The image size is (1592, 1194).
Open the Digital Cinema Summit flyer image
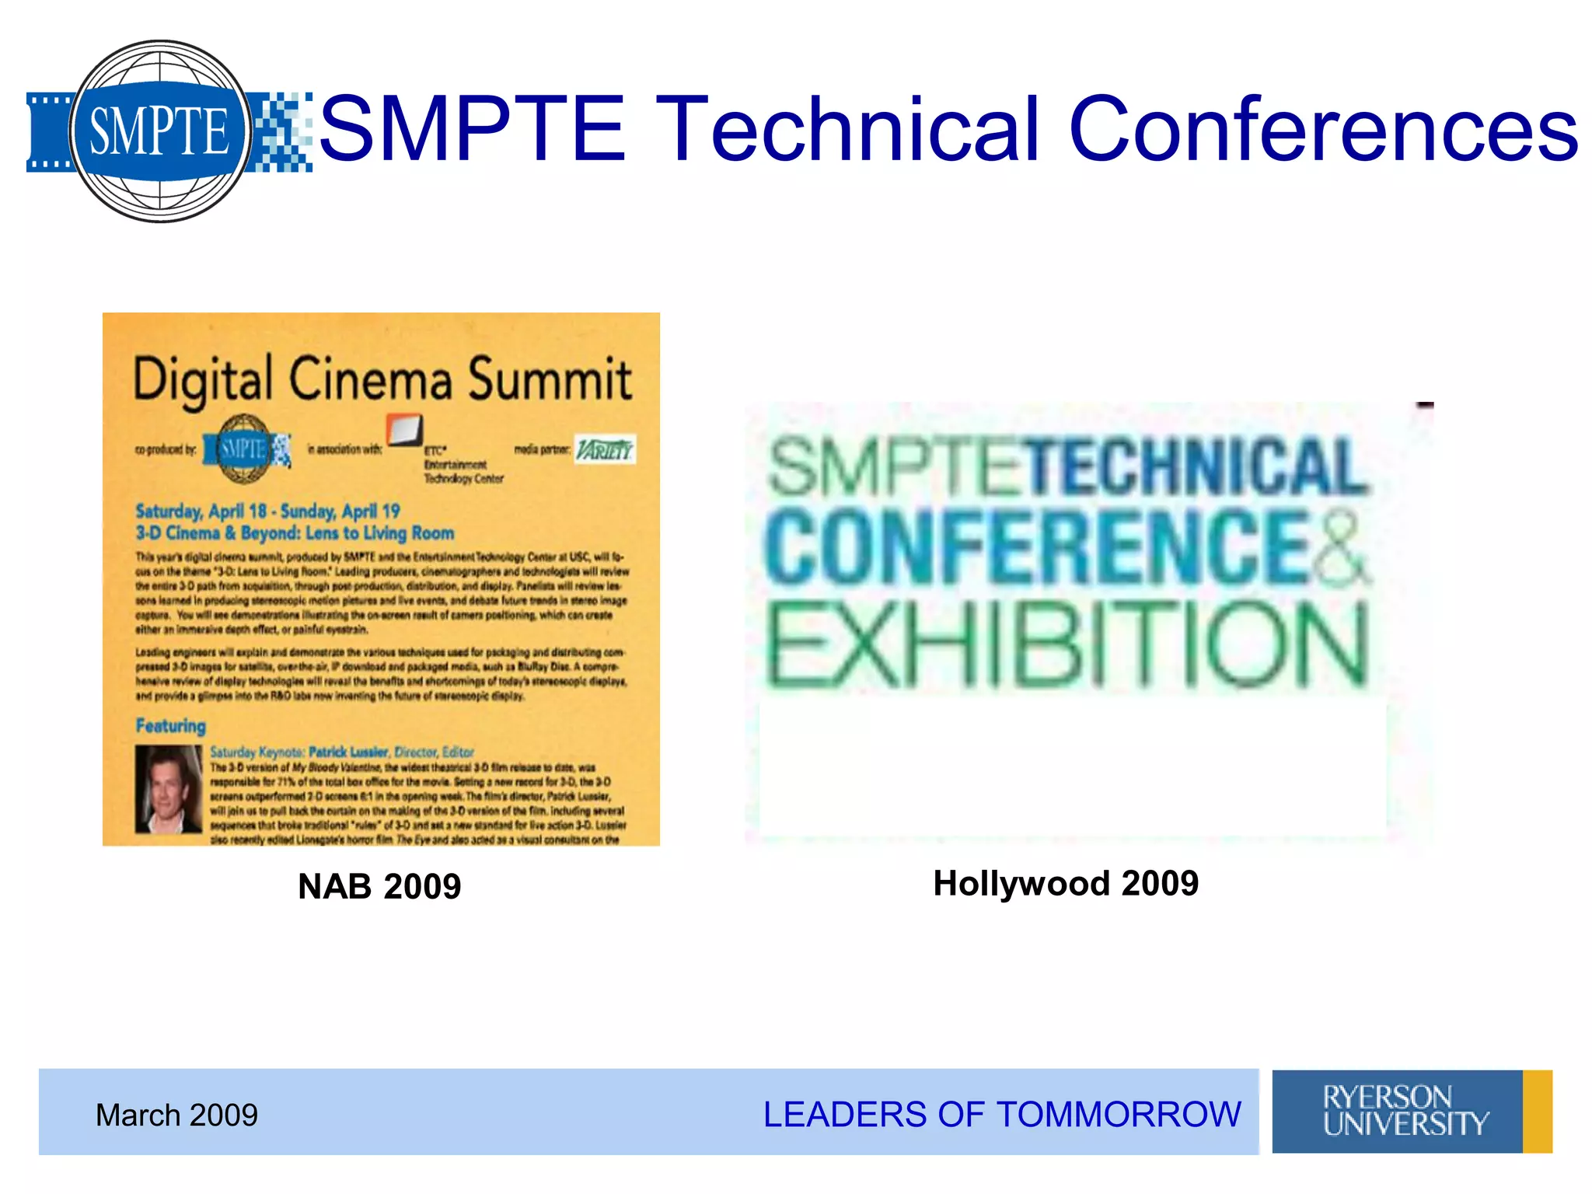click(381, 579)
